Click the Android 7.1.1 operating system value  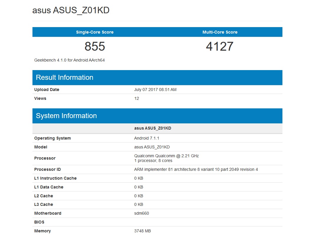147,138
